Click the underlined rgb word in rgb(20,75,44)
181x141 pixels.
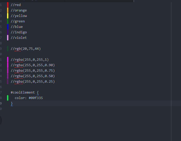click(x=18, y=49)
